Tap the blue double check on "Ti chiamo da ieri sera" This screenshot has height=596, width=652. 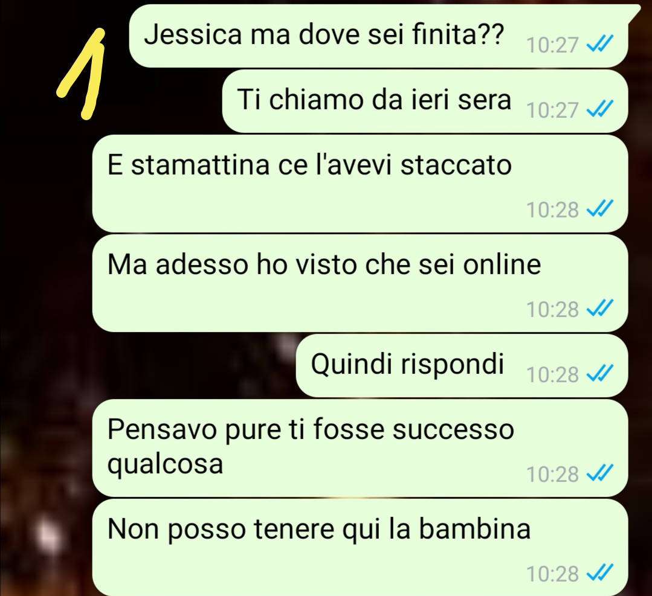[599, 109]
